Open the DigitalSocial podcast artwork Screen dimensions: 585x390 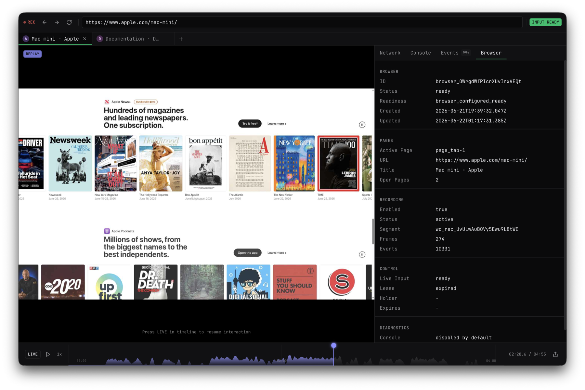click(248, 282)
